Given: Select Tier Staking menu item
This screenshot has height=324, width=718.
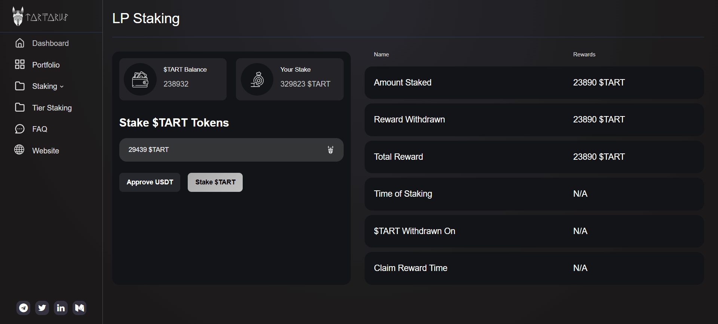Looking at the screenshot, I should [52, 108].
